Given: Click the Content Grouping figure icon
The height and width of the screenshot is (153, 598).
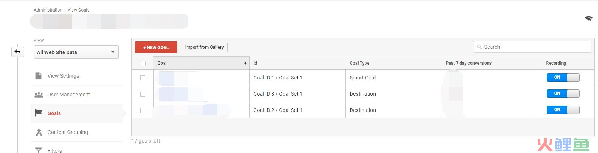Looking at the screenshot, I should [39, 132].
